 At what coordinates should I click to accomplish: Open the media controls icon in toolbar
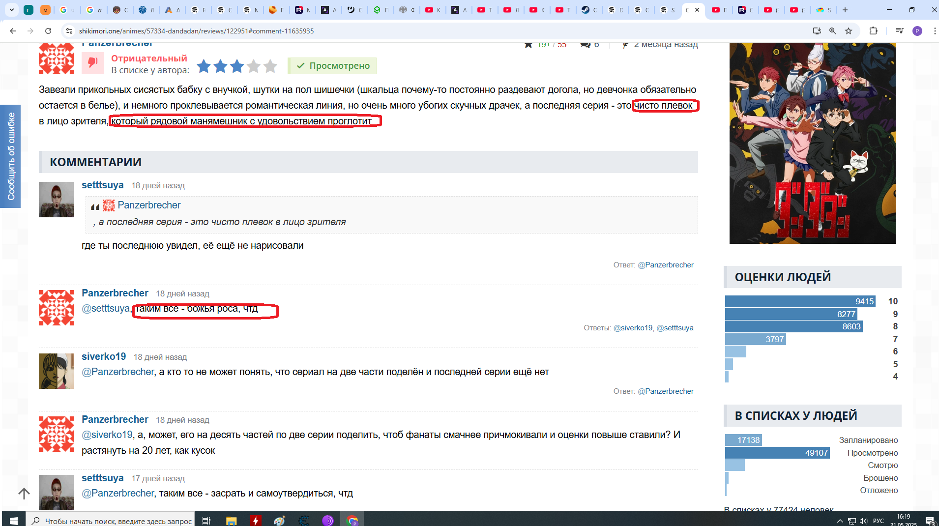point(900,31)
